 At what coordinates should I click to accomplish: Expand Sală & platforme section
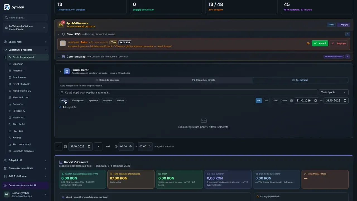25,176
